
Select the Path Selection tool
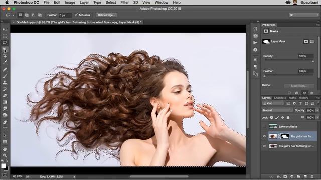click(5, 135)
